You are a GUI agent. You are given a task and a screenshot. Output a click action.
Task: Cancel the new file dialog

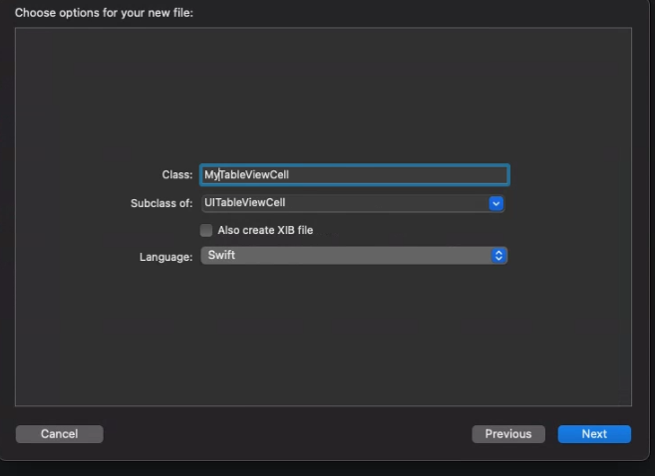tap(59, 434)
